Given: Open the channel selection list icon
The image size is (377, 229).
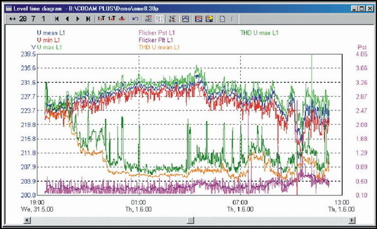Looking at the screenshot, I should tap(148, 19).
